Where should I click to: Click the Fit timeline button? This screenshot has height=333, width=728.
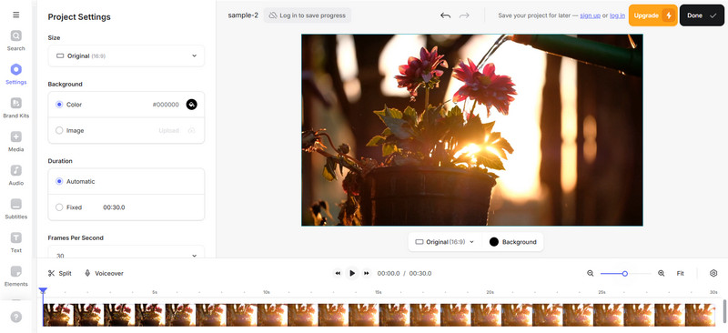tap(680, 273)
